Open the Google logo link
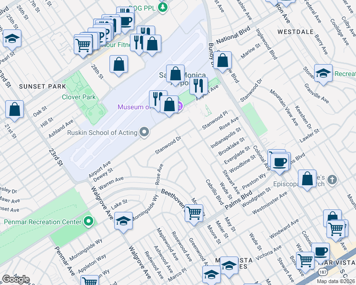 16,279
